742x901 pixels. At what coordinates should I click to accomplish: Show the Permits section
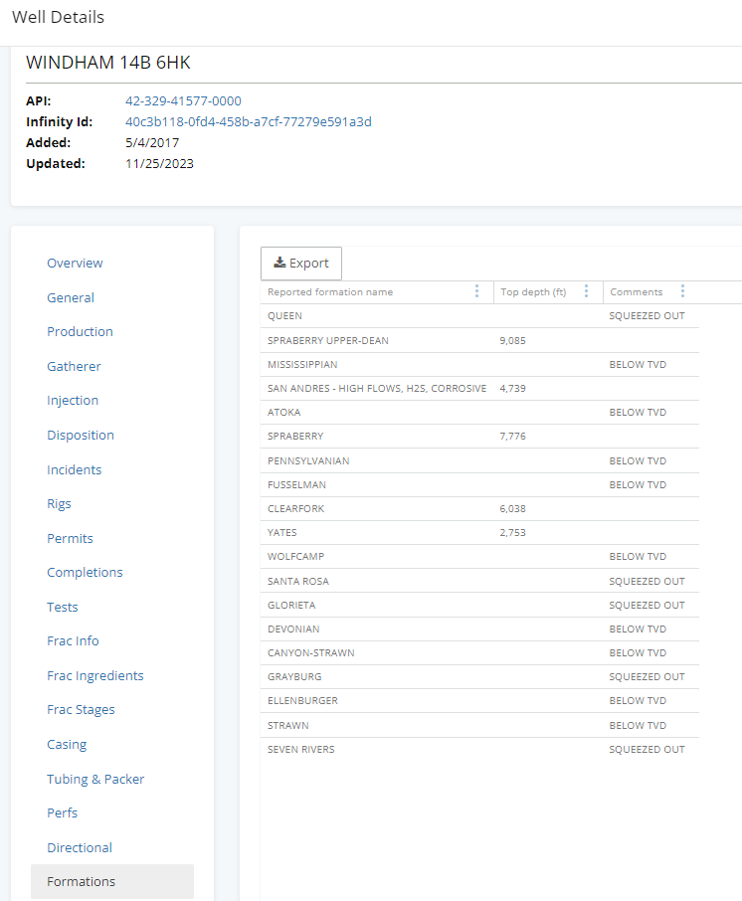click(x=70, y=538)
